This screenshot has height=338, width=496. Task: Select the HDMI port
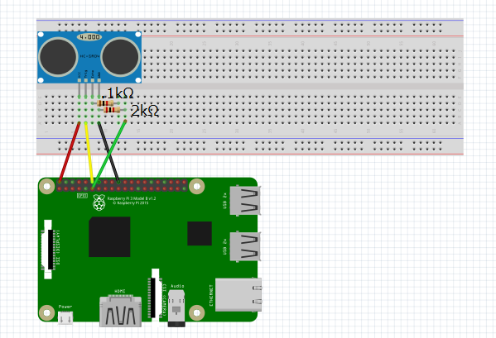[121, 312]
